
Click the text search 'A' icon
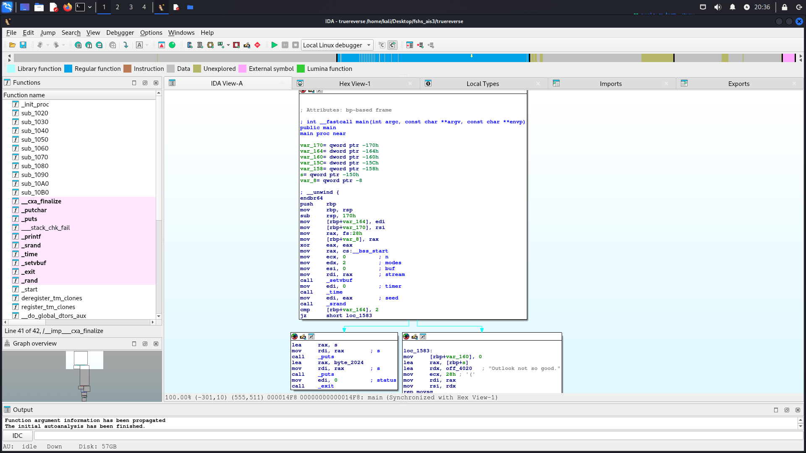(x=139, y=45)
